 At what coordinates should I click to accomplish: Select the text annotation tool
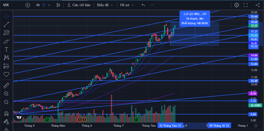(x=6, y=50)
